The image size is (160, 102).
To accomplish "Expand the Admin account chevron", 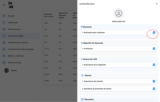I will tap(35, 71).
